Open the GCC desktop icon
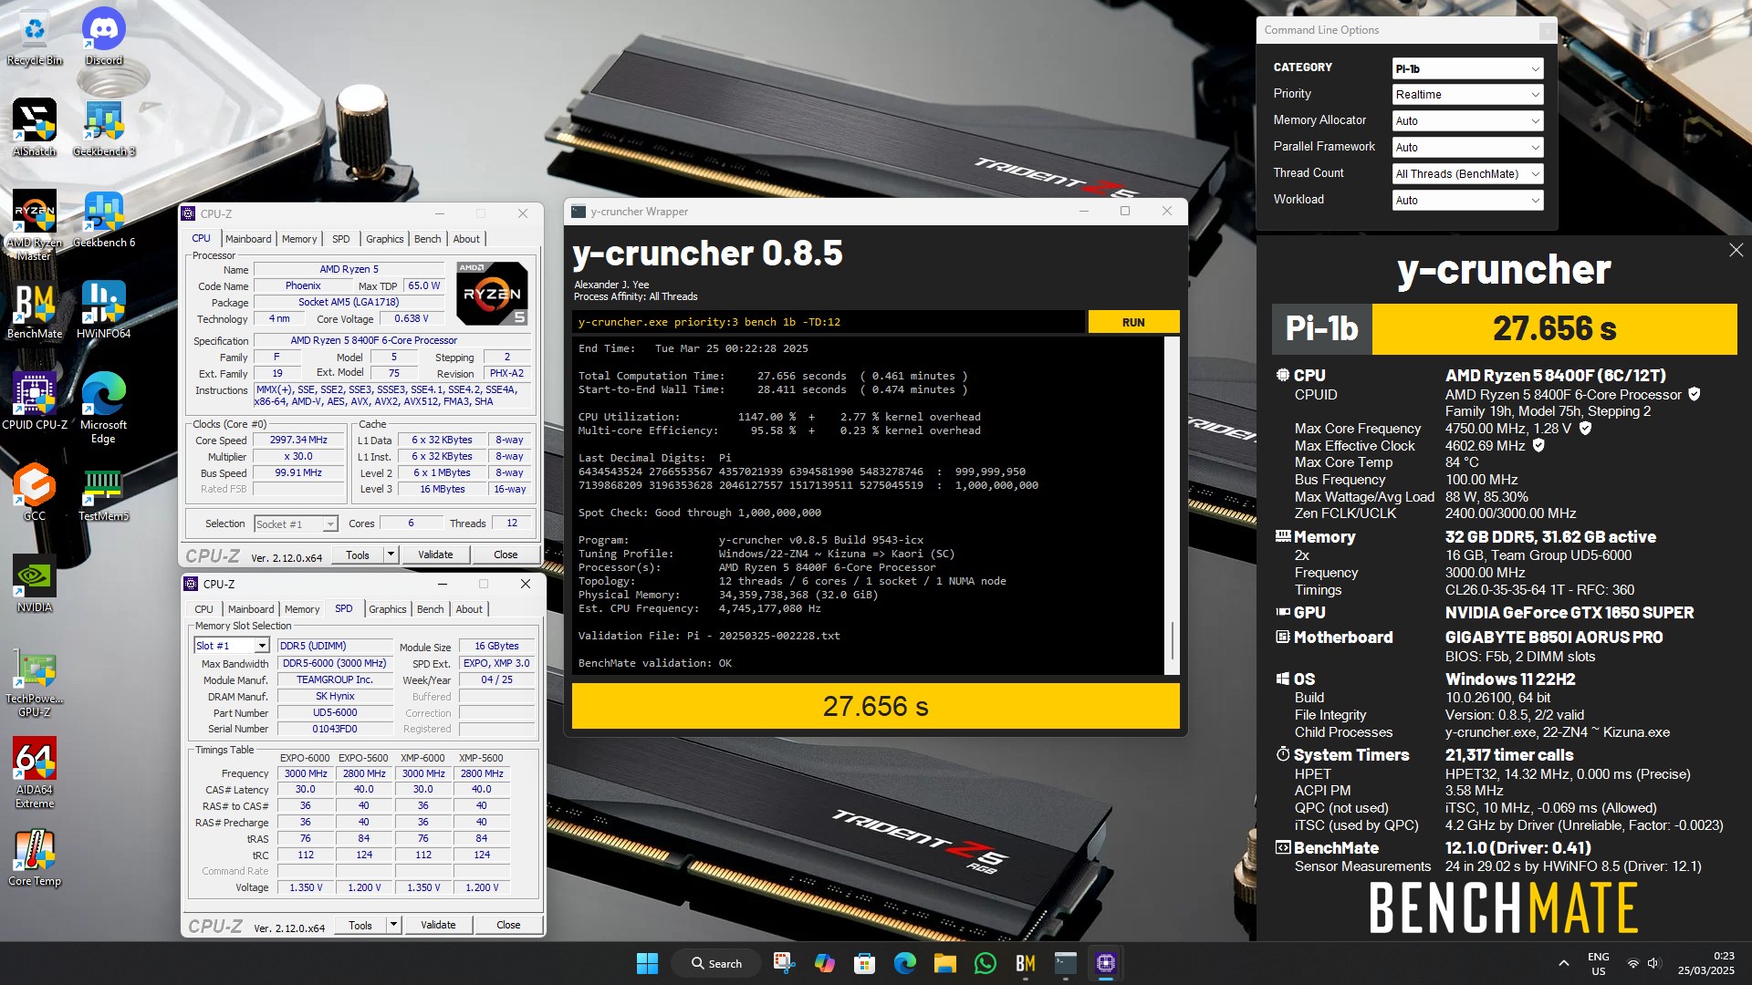Viewport: 1752px width, 985px height. [x=35, y=493]
